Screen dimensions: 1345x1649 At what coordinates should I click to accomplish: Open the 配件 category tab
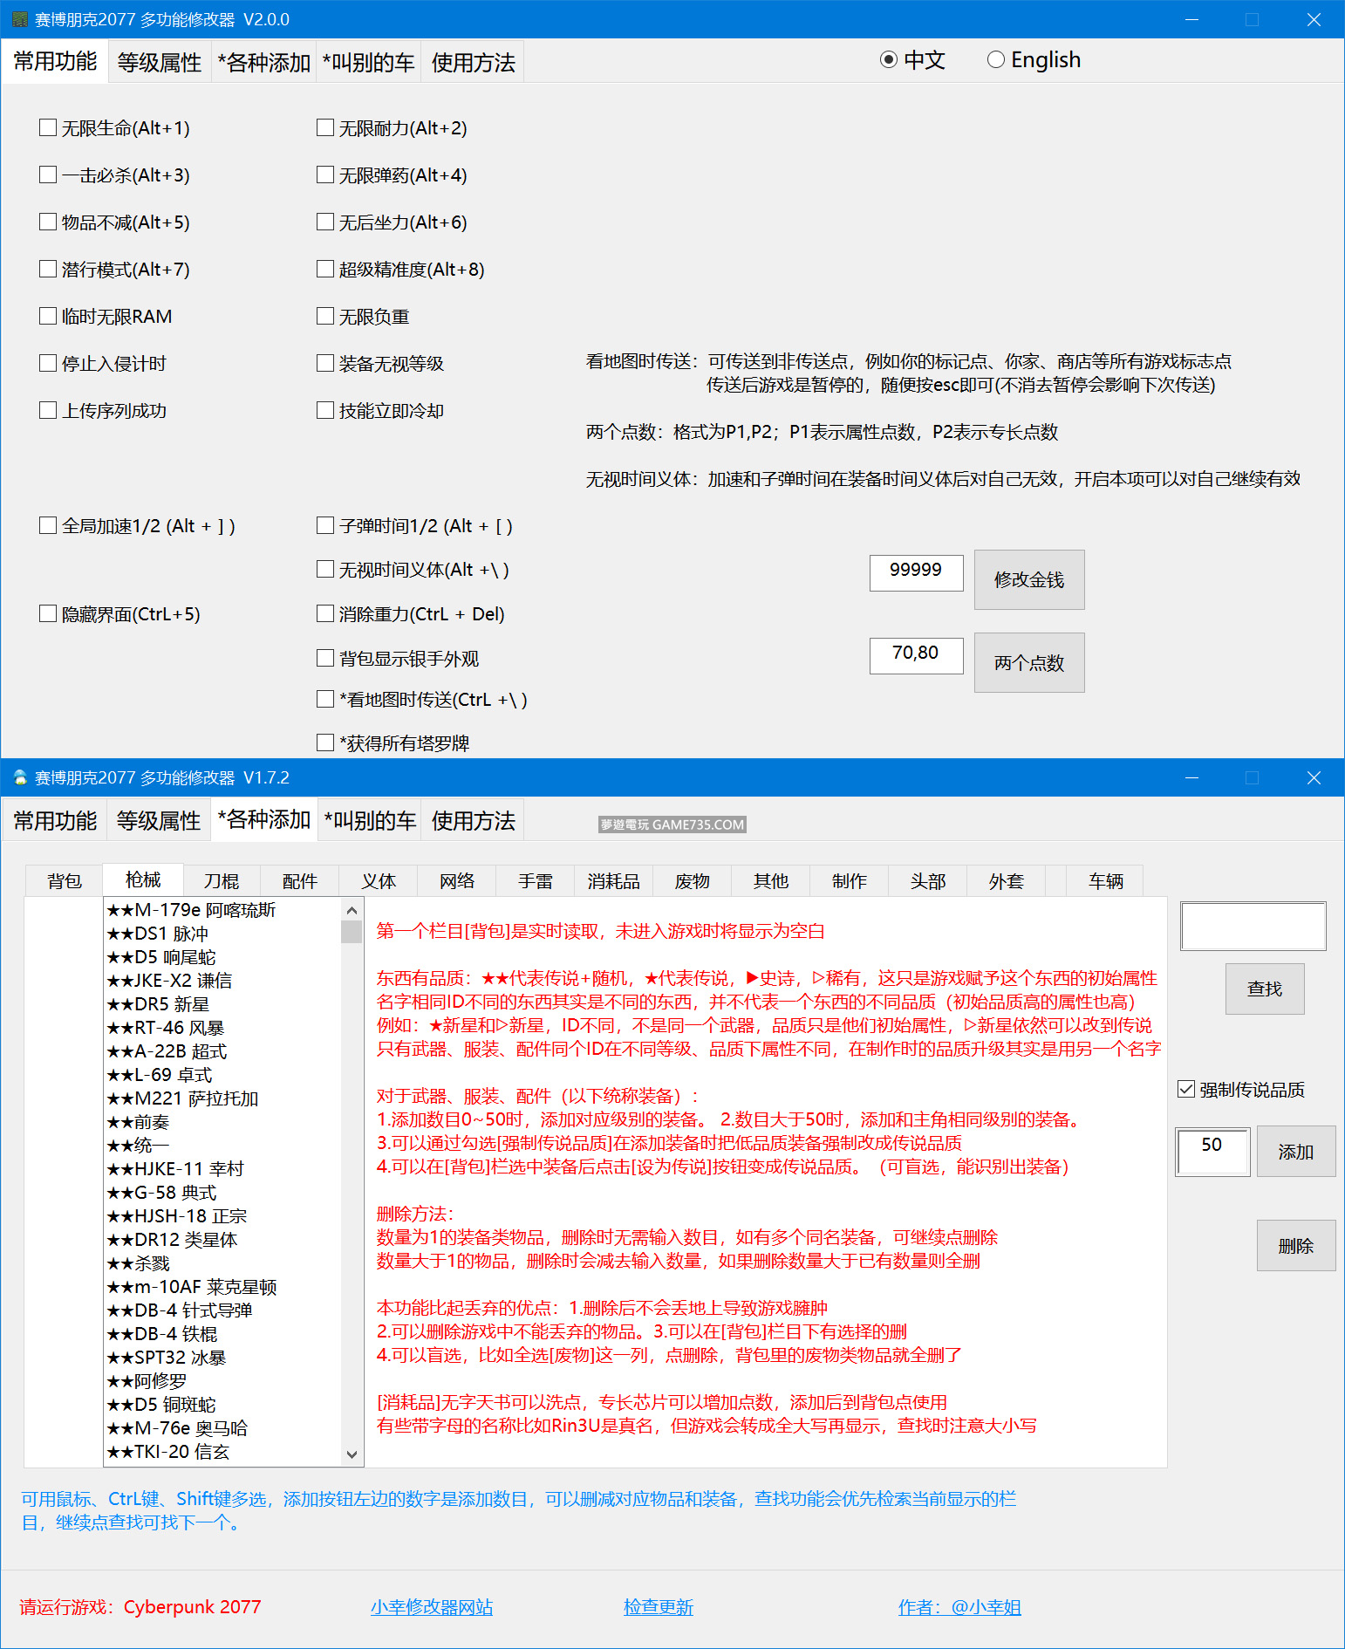300,881
